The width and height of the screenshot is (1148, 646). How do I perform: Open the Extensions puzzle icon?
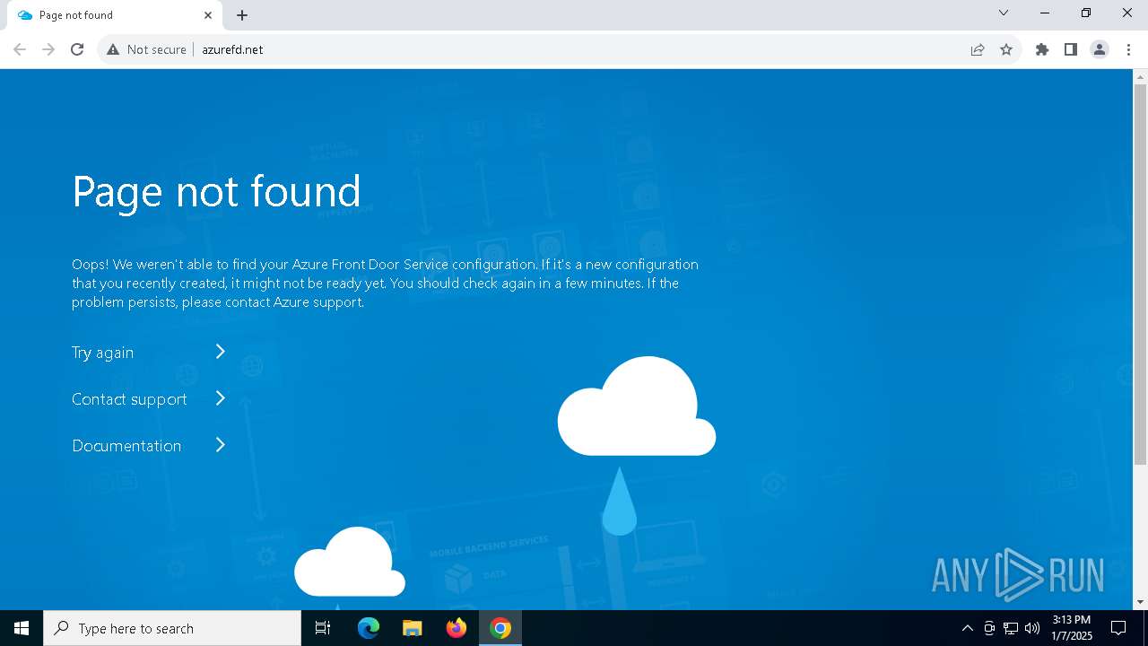coord(1042,49)
